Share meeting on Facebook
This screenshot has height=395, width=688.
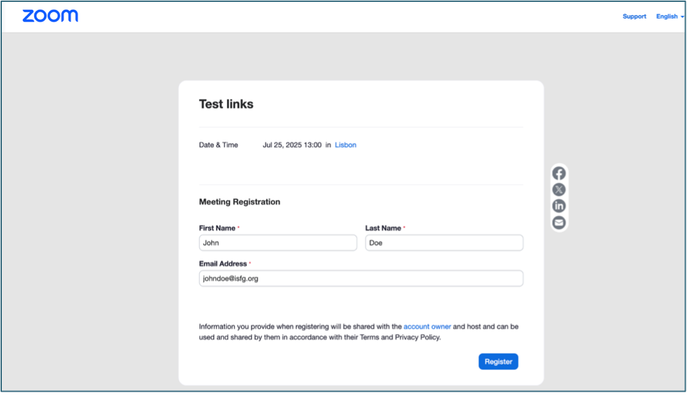(x=559, y=173)
